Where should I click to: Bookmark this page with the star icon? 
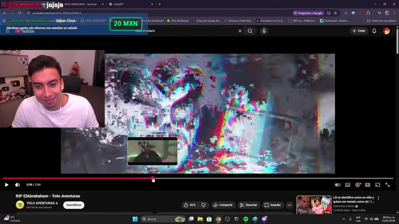point(335,13)
